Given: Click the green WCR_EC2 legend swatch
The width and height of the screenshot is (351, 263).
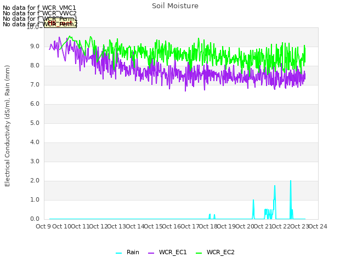Looking at the screenshot, I should [x=199, y=253].
